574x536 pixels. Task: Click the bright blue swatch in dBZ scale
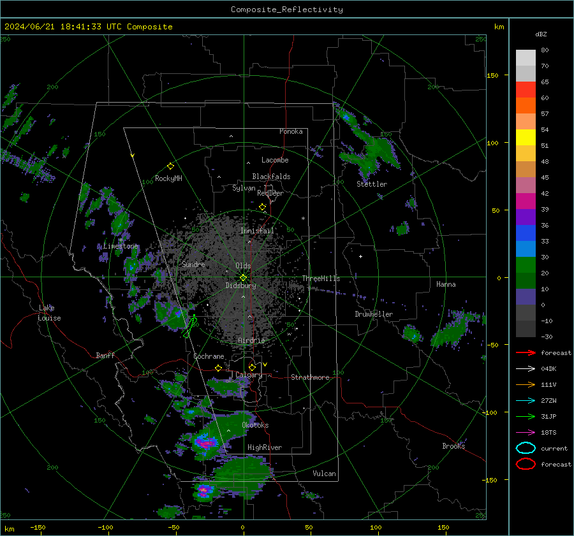coord(526,233)
